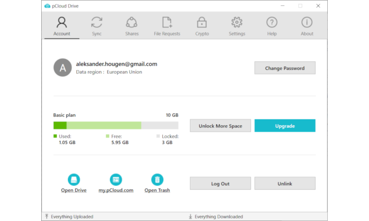369x221 pixels.
Task: Click gray locked segment of storage bar
Action: [x=160, y=126]
